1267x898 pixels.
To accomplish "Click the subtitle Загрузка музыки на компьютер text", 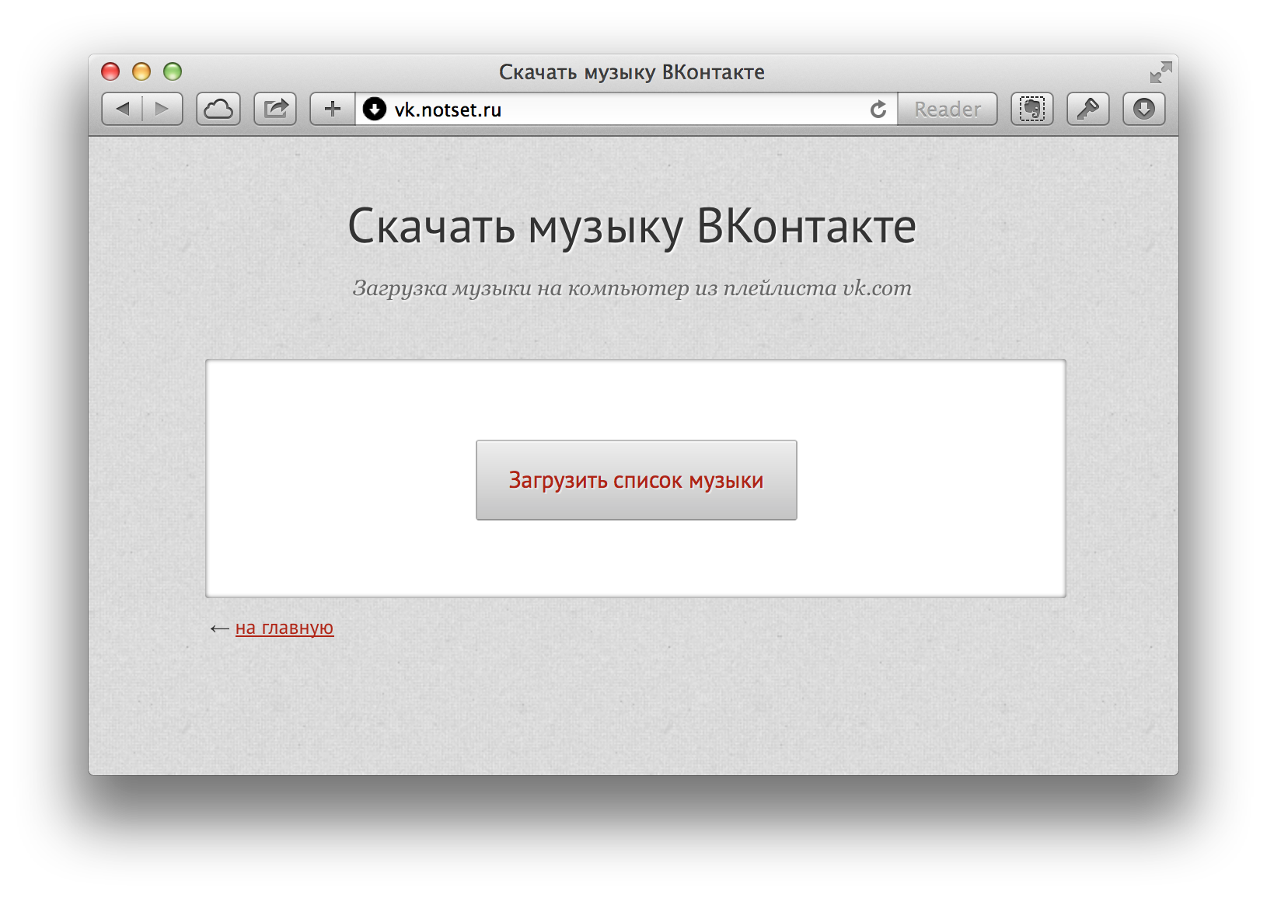I will 632,288.
